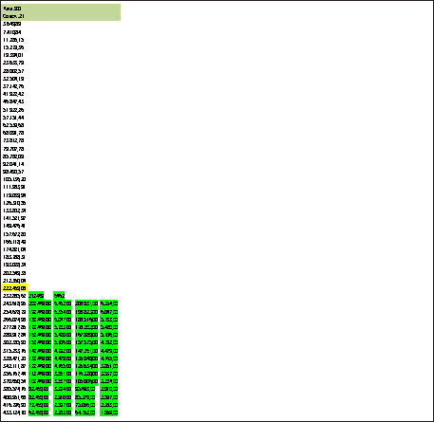Select the cell containing 19.529,01
The height and width of the screenshot is (422, 434).
point(13,55)
